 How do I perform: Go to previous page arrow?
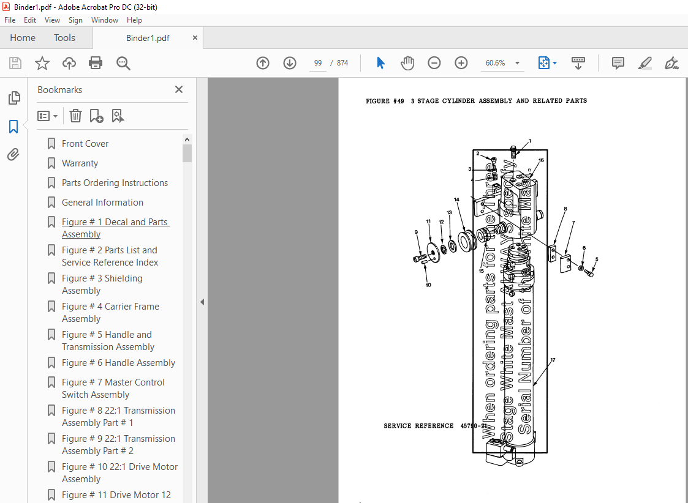[263, 63]
